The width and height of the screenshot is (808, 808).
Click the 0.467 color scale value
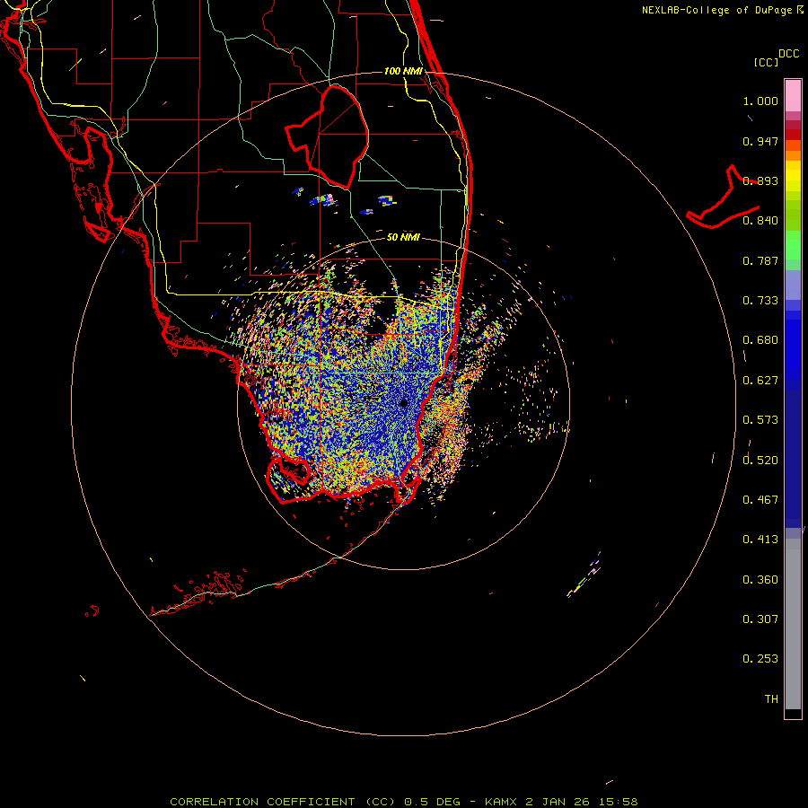(760, 500)
